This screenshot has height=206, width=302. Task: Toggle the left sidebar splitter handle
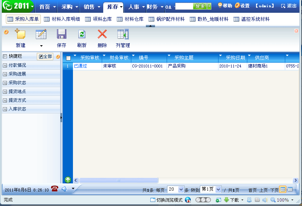point(61,117)
